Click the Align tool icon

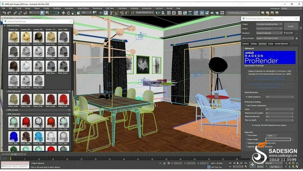[x=163, y=13]
